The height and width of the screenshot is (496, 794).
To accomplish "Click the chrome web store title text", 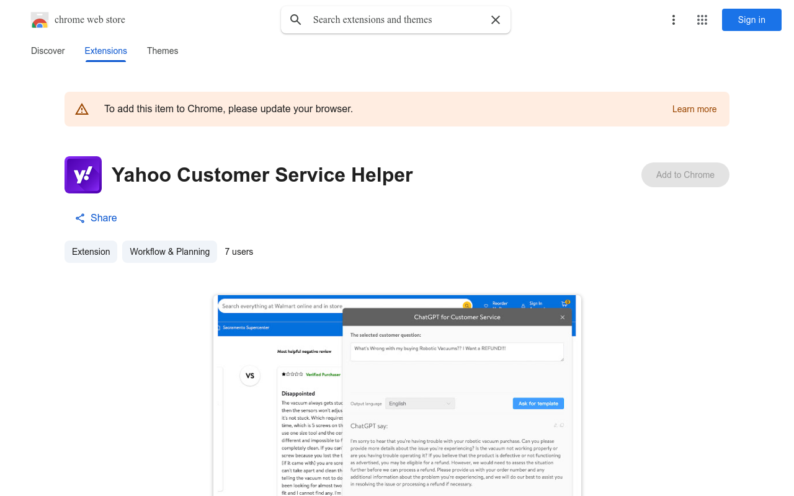I will tap(90, 20).
